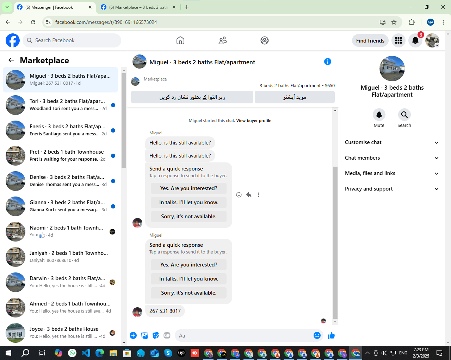Send second 'In talks. I'll let you know.' response
This screenshot has height=360, width=451.
(x=189, y=279)
